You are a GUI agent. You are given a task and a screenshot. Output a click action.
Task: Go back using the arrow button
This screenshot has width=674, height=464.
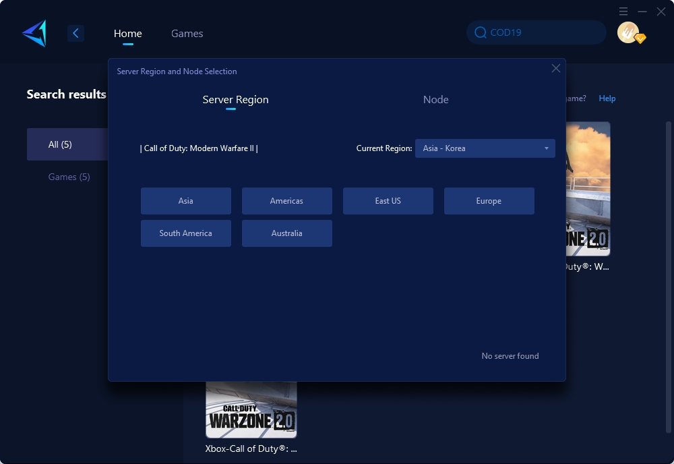(75, 33)
